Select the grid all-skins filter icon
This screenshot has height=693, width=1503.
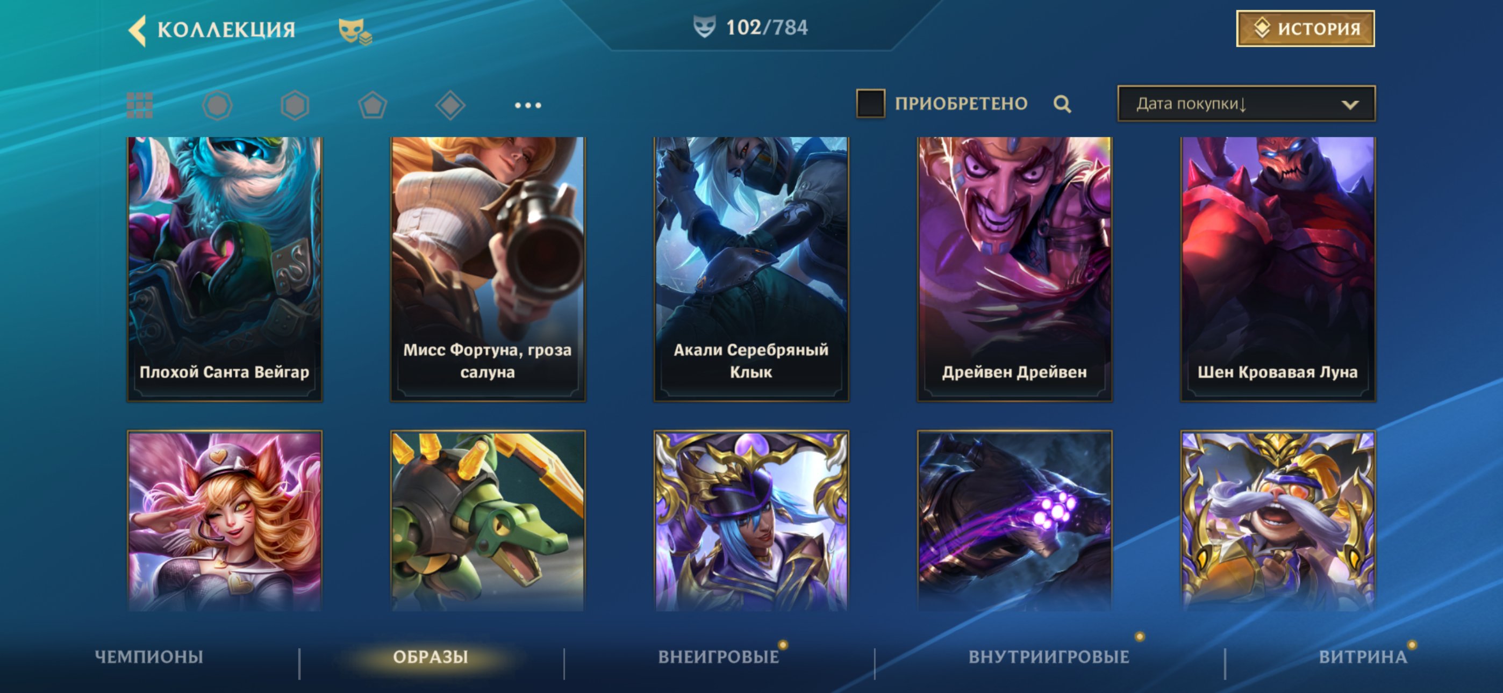coord(140,106)
